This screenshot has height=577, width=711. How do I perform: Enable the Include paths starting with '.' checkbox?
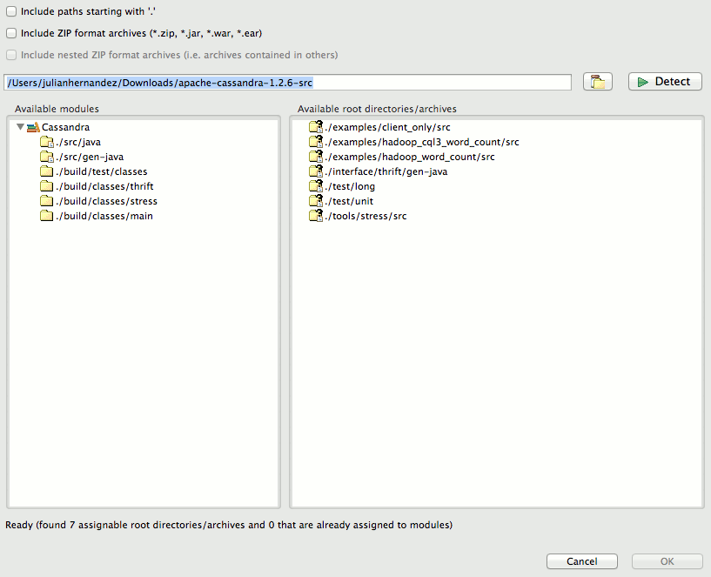[x=12, y=11]
